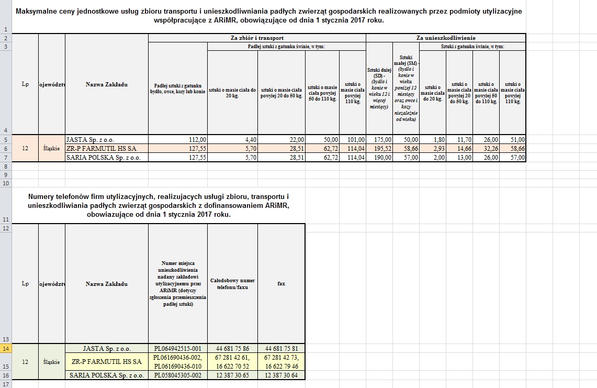Select the cell with value 51,00
This screenshot has width=597, height=388.
pos(512,139)
